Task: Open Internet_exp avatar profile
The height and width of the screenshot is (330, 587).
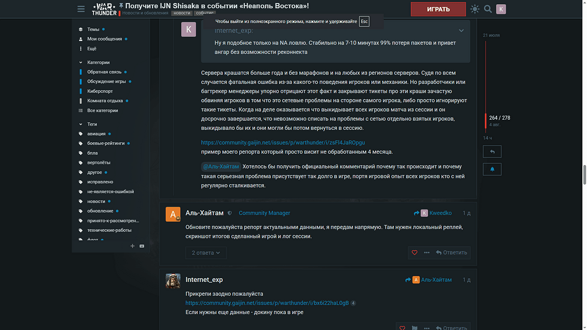Action: pos(173,281)
